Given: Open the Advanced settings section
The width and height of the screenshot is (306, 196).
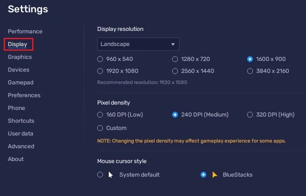Looking at the screenshot, I should pyautogui.click(x=21, y=146).
